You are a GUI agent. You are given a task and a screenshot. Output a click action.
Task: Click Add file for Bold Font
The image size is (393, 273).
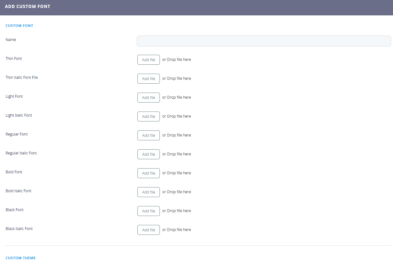click(148, 173)
